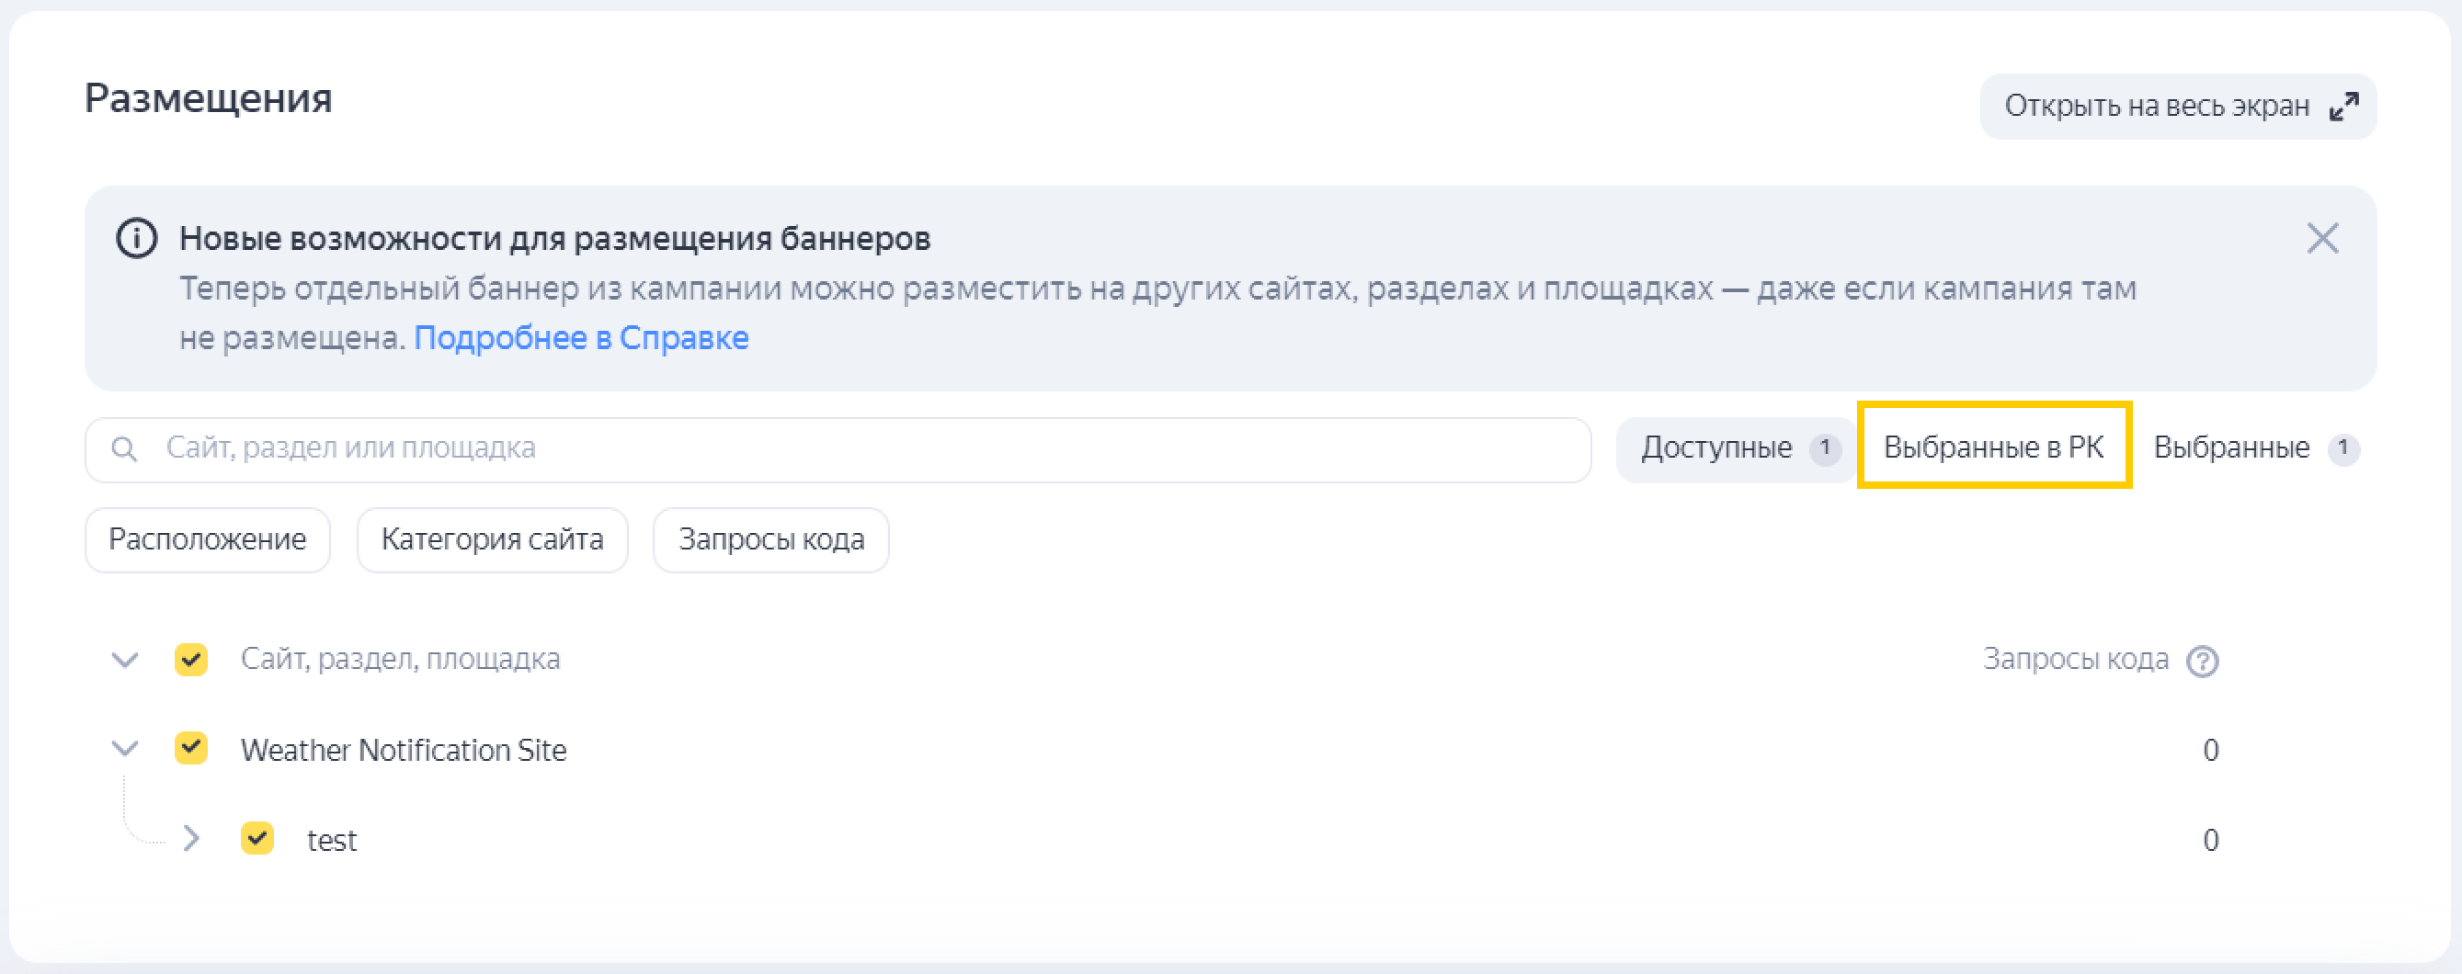Uncheck the Weather Notification Site checkbox
This screenshot has height=974, width=2462.
coord(191,749)
